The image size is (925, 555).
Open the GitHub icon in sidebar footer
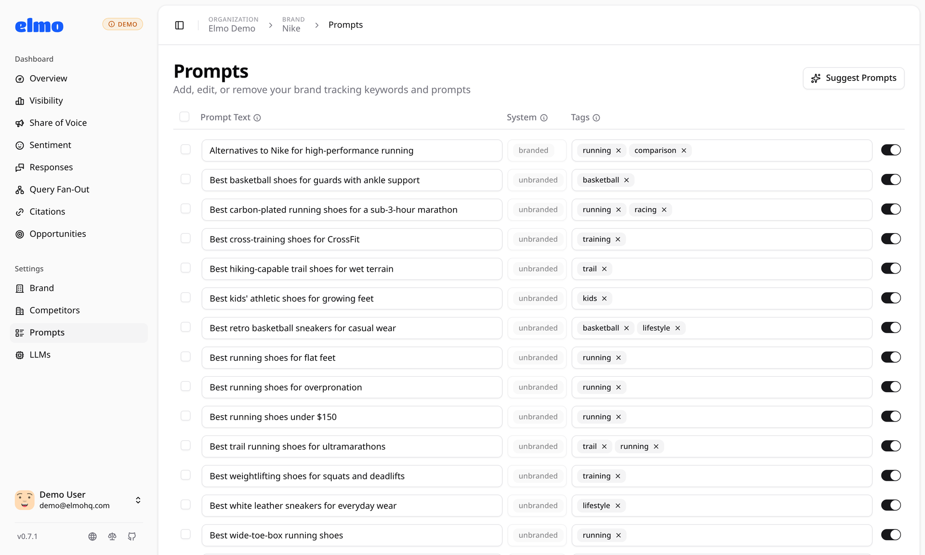click(132, 536)
